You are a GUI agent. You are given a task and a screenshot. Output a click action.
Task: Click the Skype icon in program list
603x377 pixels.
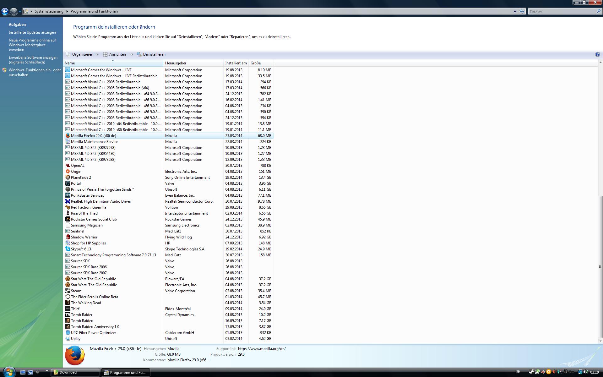click(x=68, y=249)
